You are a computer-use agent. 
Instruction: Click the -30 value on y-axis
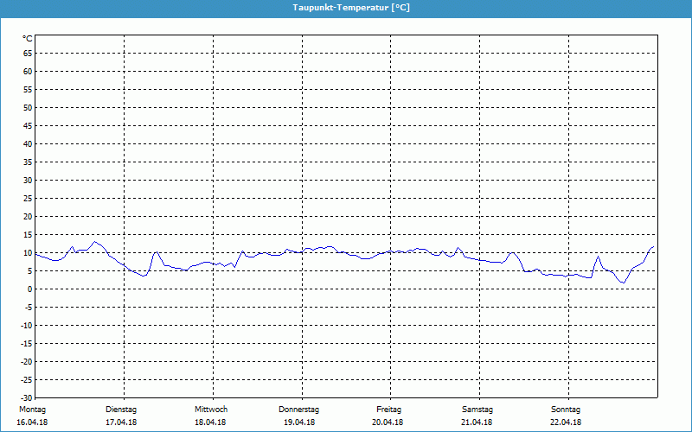tap(27, 398)
